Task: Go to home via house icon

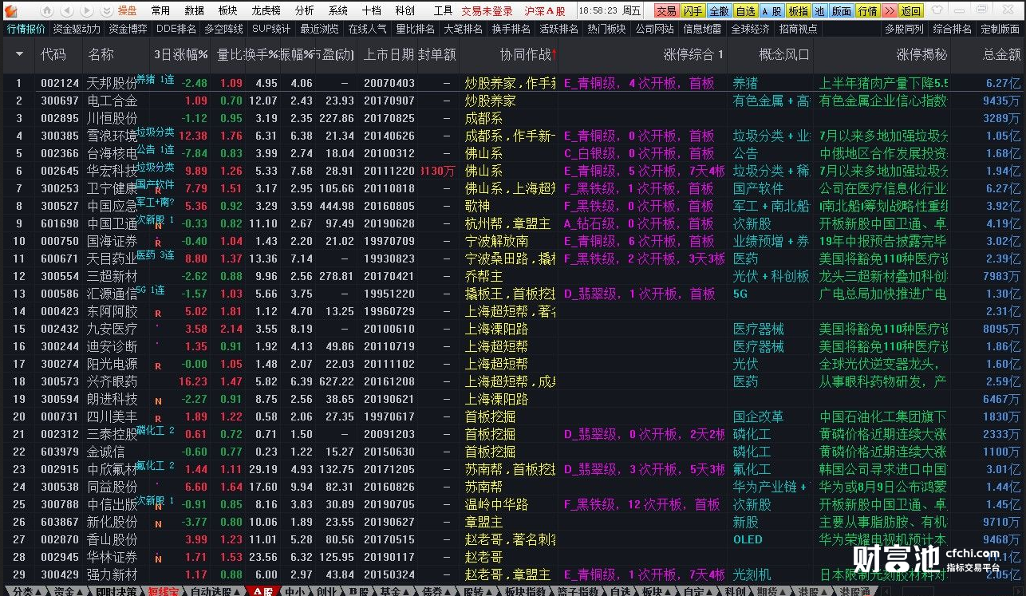Action: 47,11
